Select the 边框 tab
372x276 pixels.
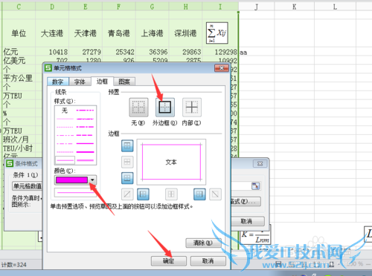click(102, 81)
